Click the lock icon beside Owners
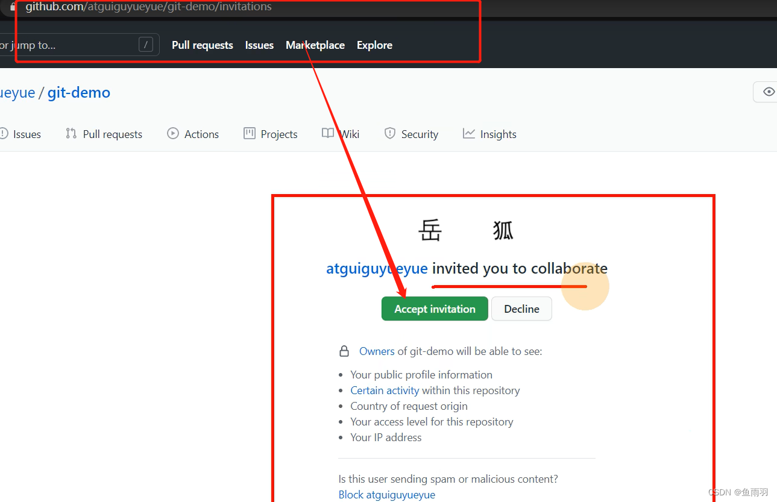 point(344,351)
